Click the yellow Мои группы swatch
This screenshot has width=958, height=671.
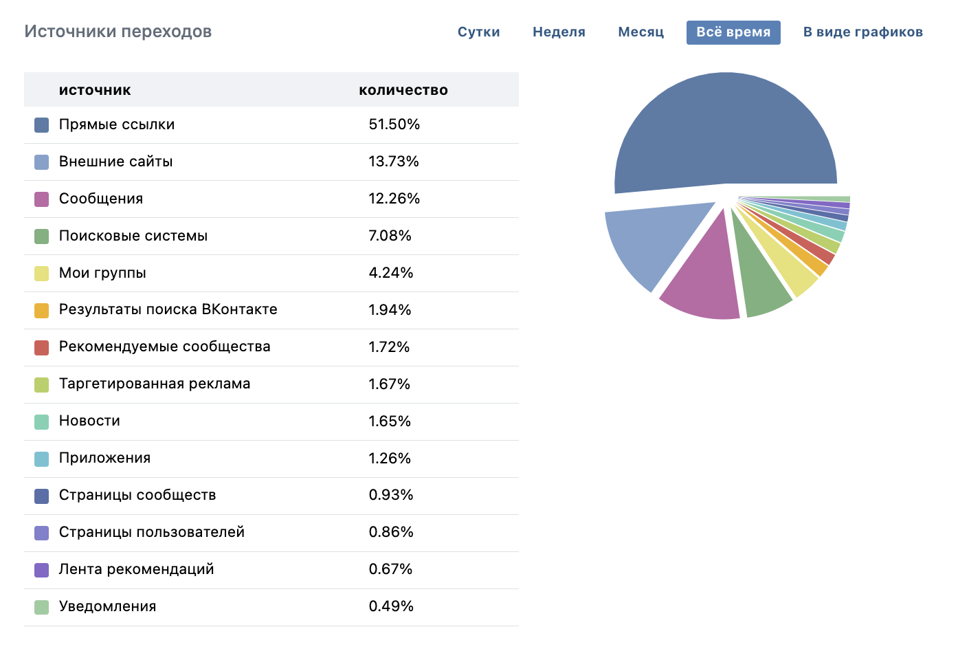tap(42, 274)
